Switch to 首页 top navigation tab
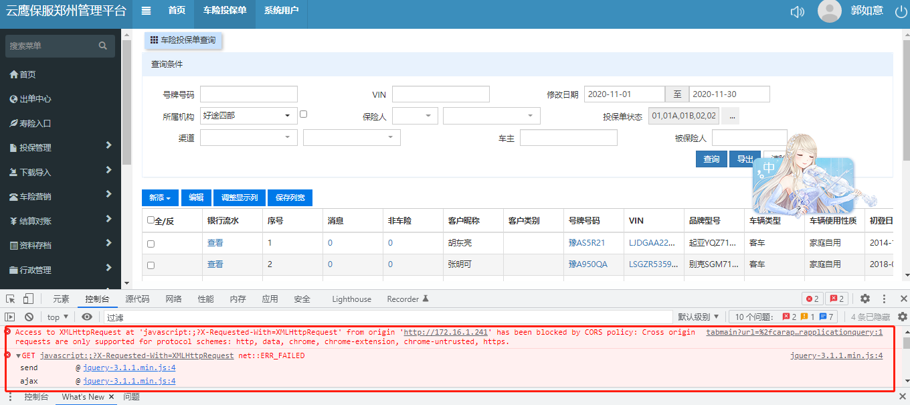Image resolution: width=910 pixels, height=405 pixels. pos(177,11)
